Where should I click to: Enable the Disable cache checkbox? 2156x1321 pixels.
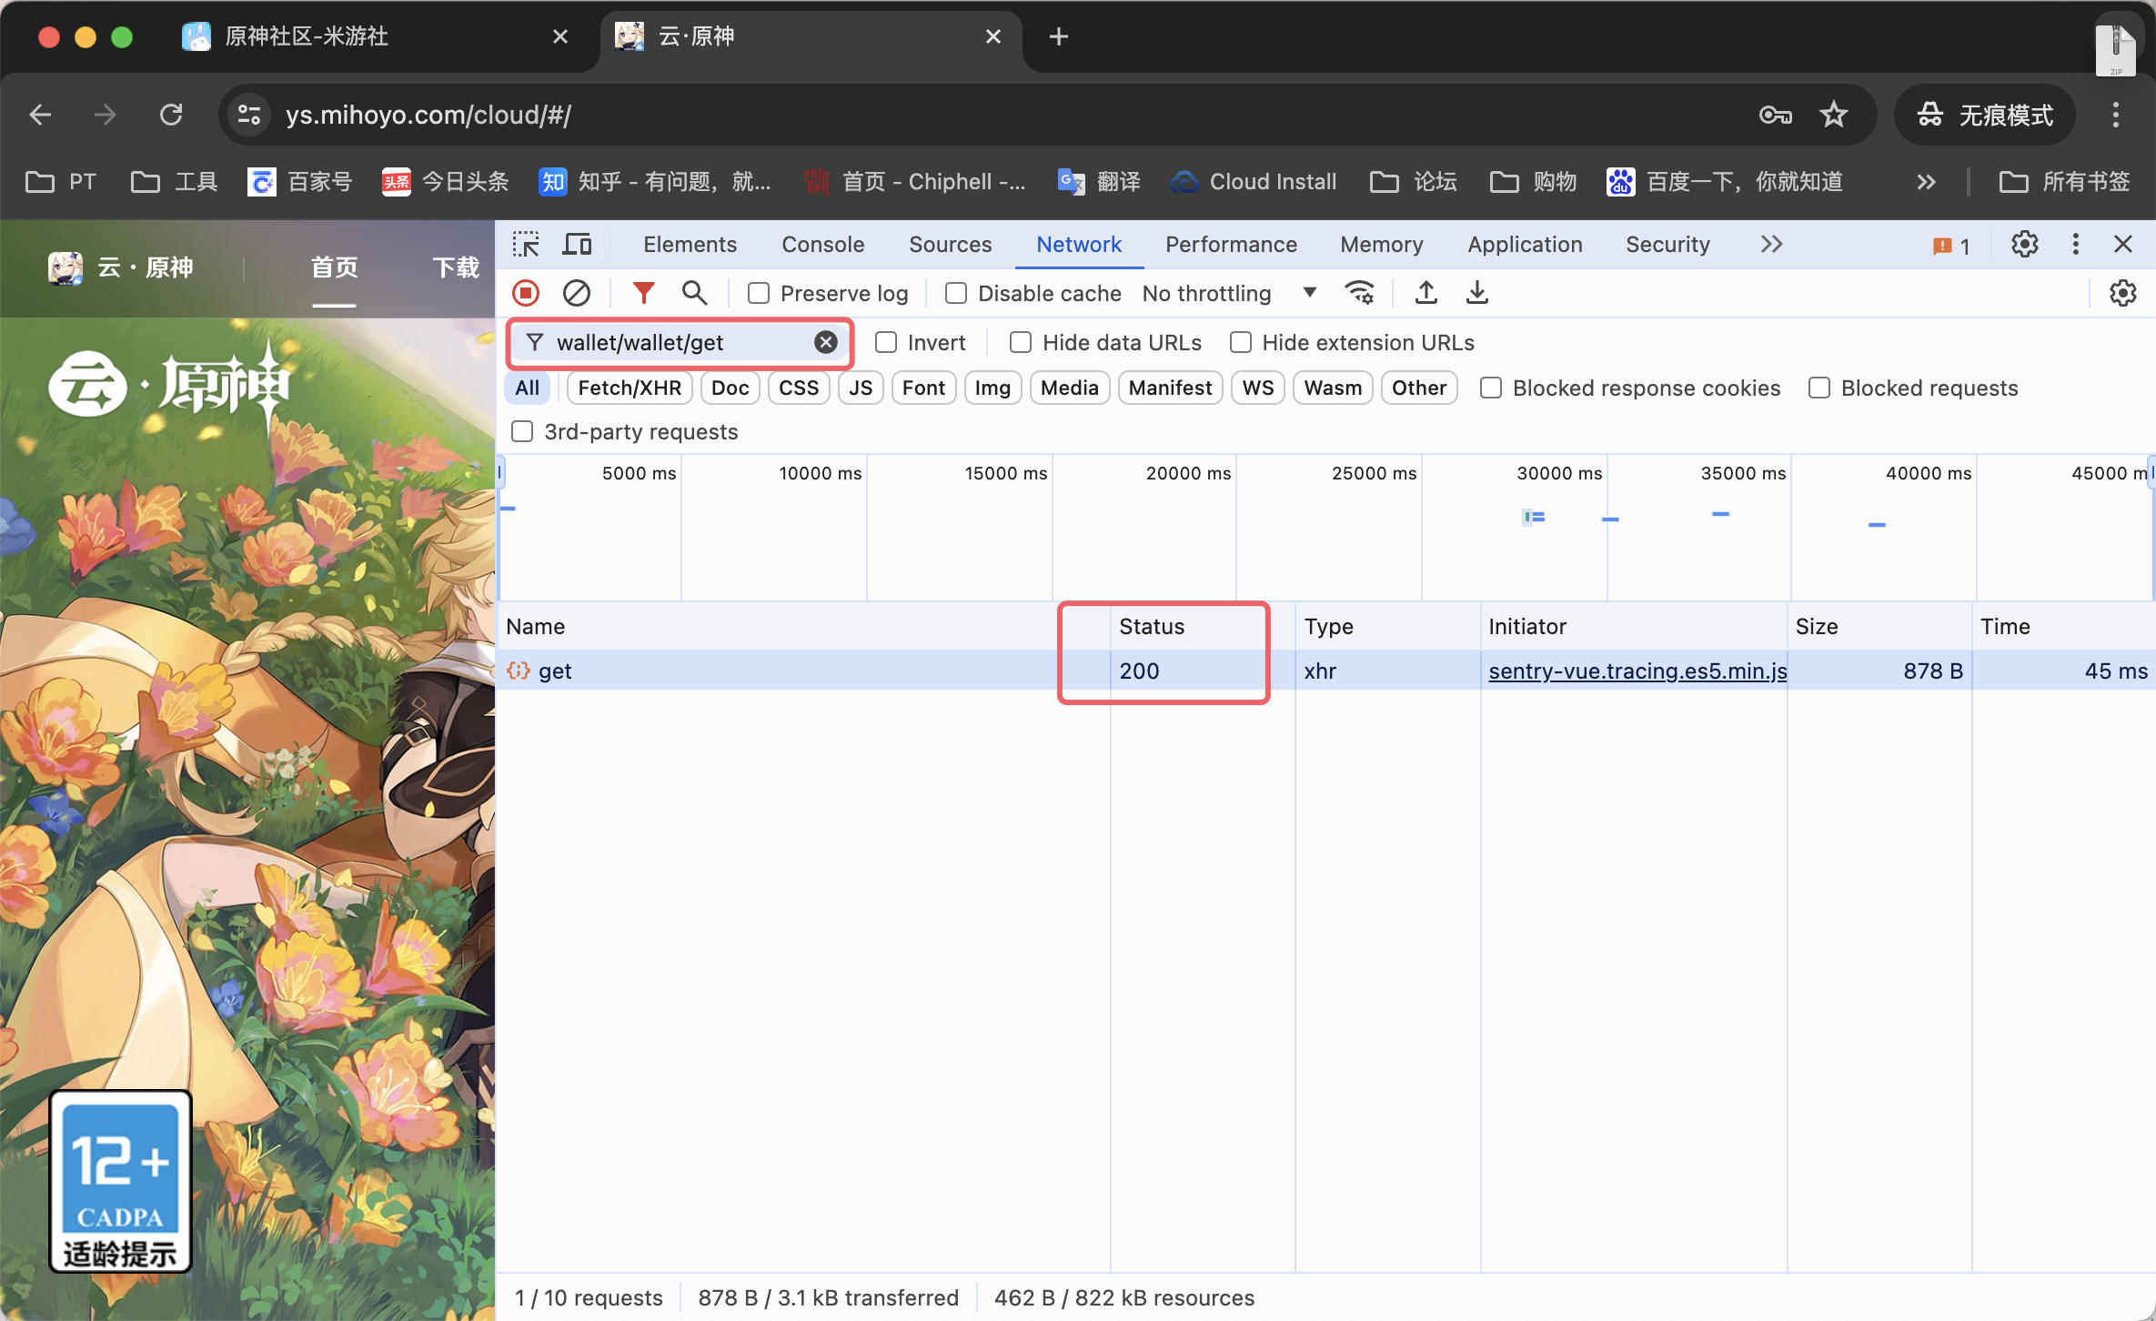pyautogui.click(x=956, y=293)
